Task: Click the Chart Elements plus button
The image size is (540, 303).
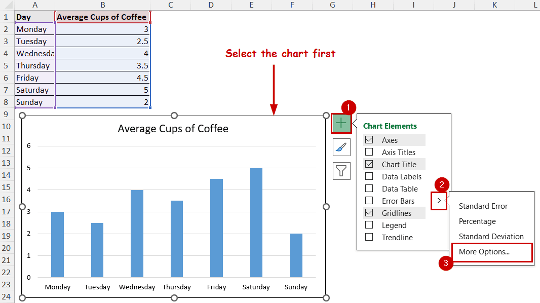Action: click(x=341, y=123)
